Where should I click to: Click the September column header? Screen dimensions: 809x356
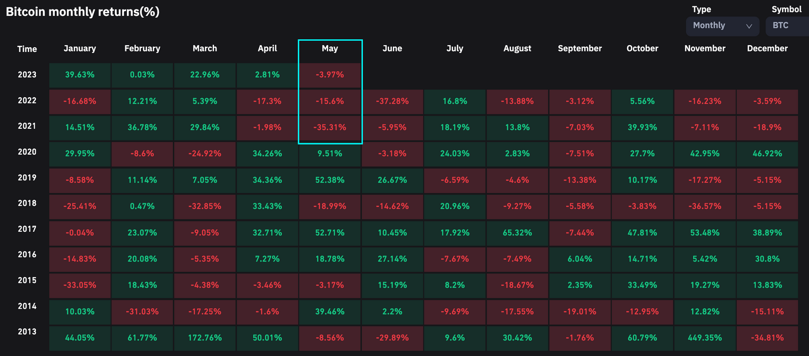pos(580,48)
